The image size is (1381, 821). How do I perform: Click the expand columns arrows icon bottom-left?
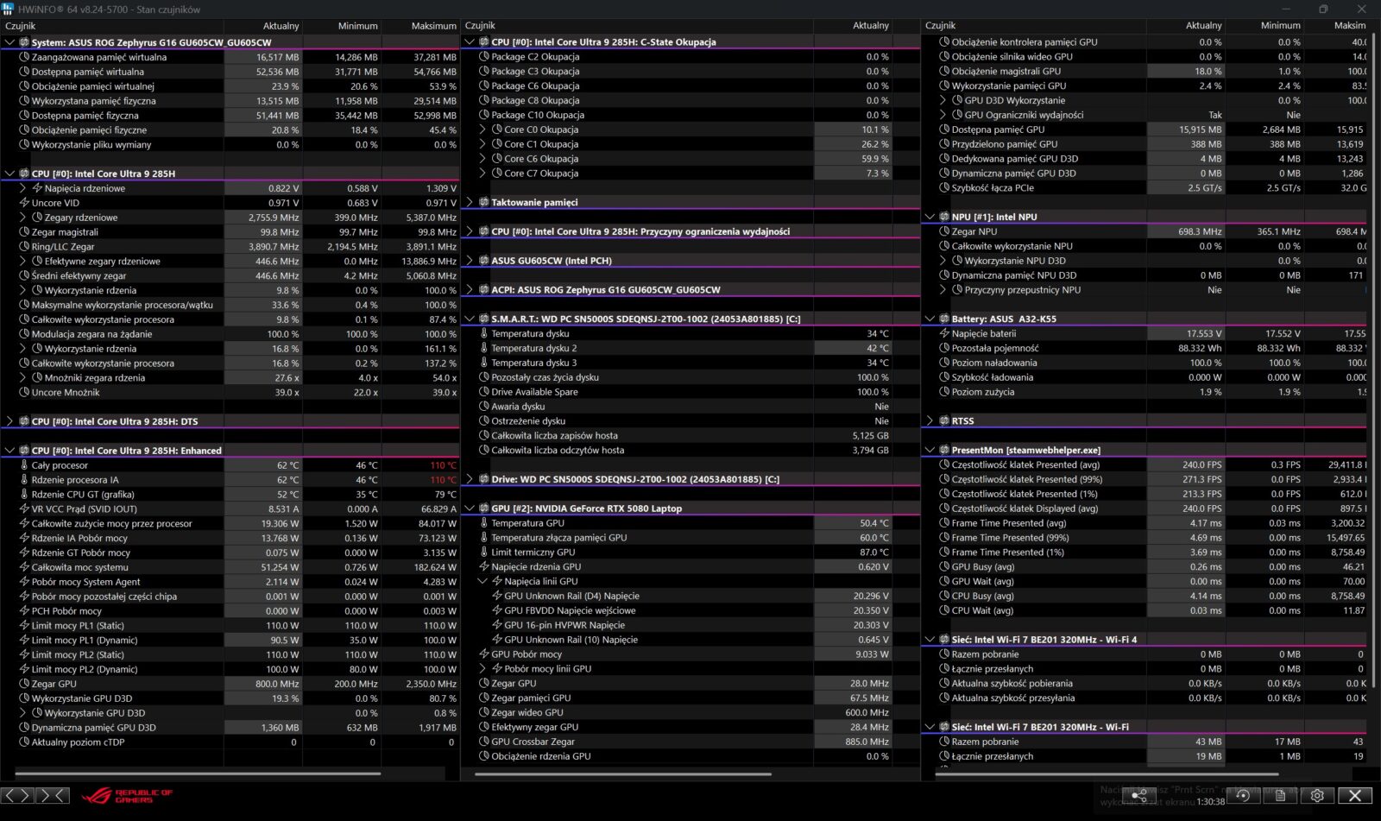tap(17, 795)
